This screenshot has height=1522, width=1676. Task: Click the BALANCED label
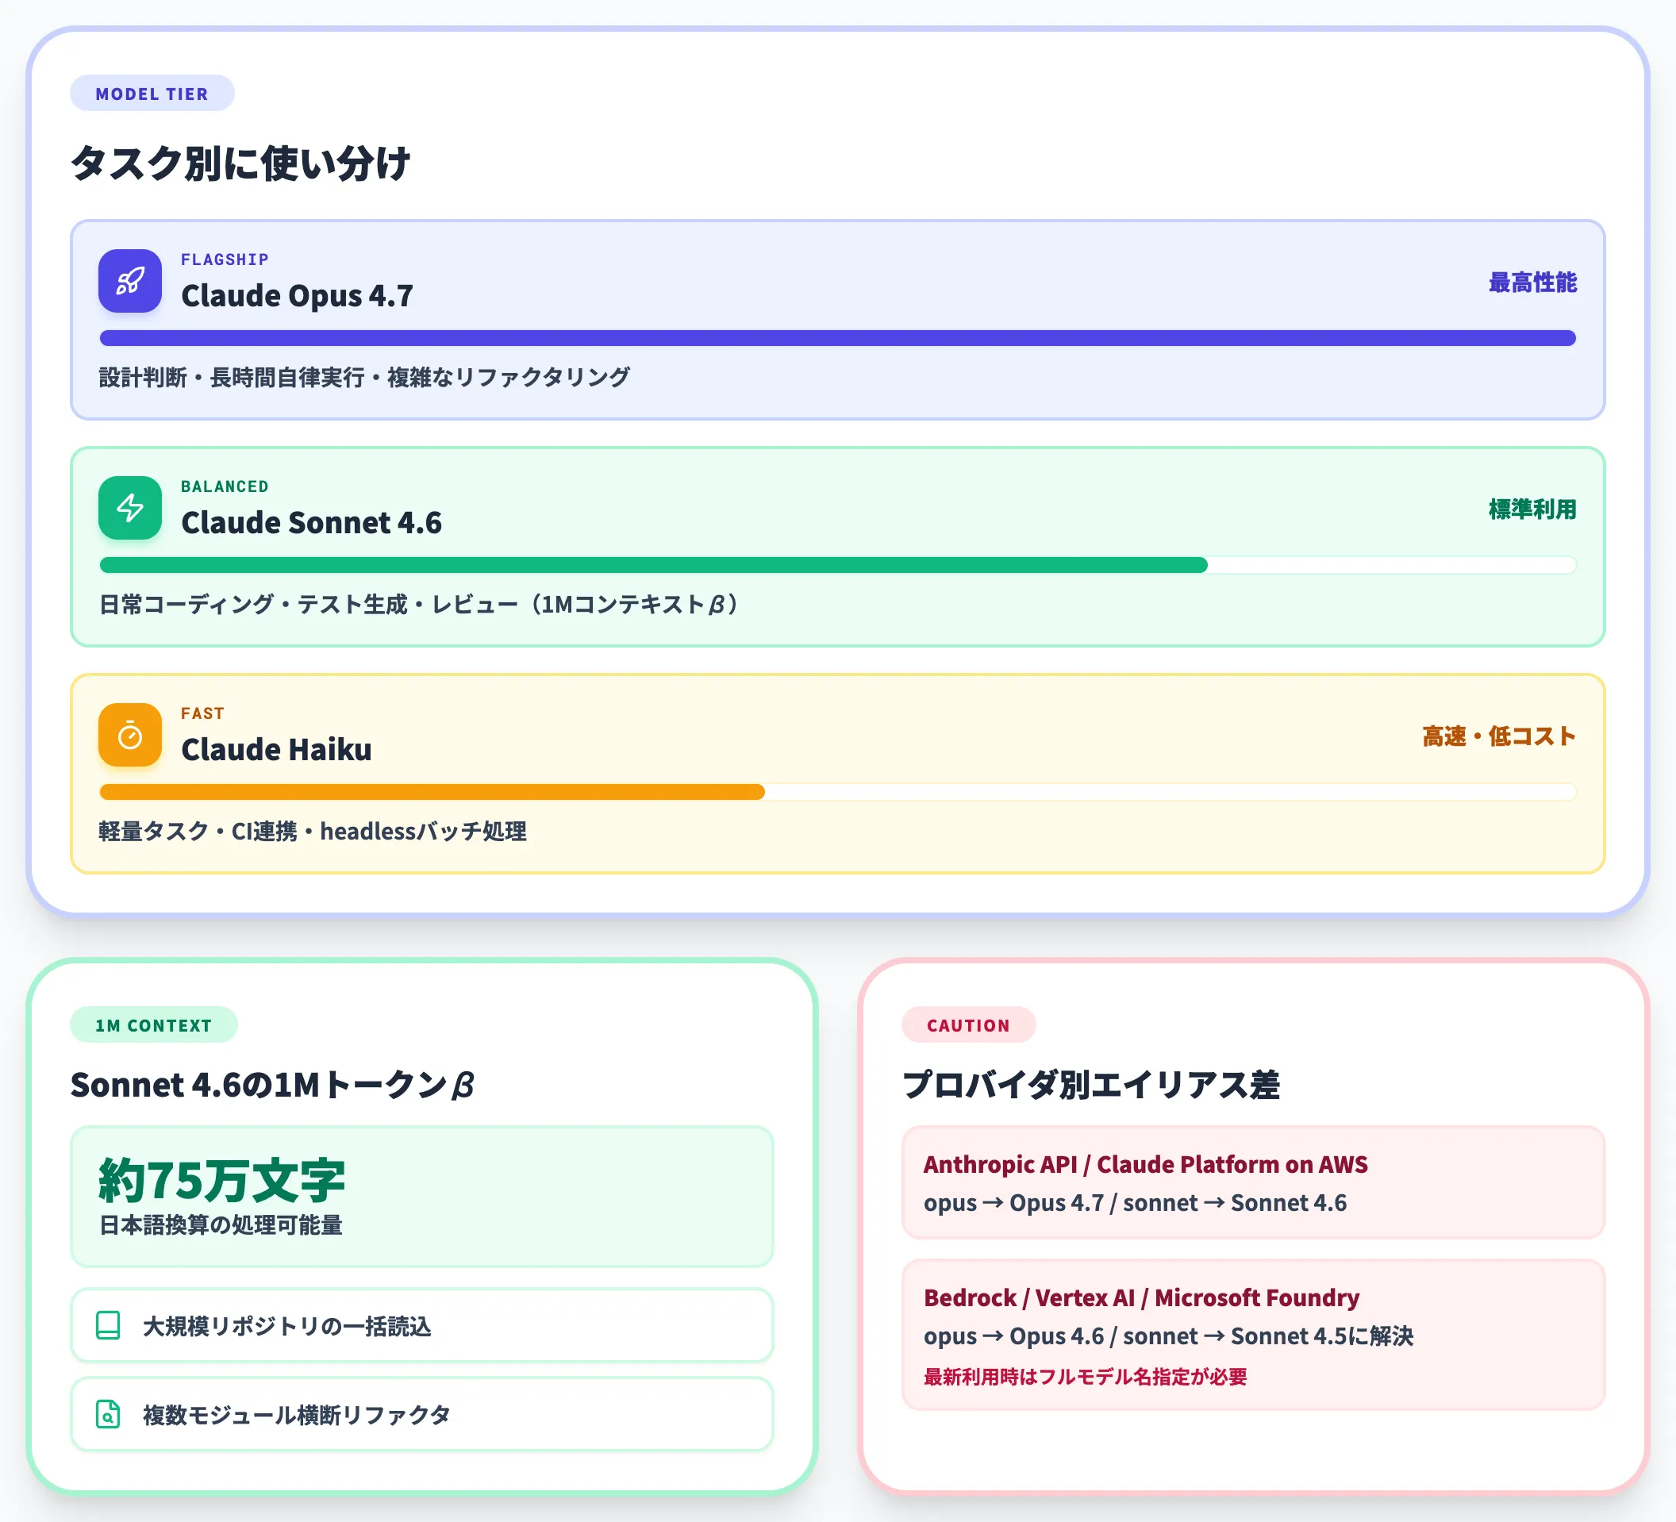(x=225, y=486)
